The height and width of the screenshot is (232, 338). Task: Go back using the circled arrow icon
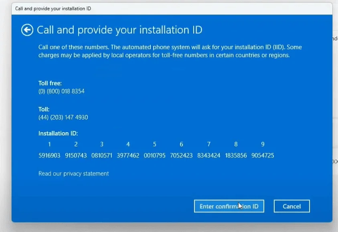[27, 30]
